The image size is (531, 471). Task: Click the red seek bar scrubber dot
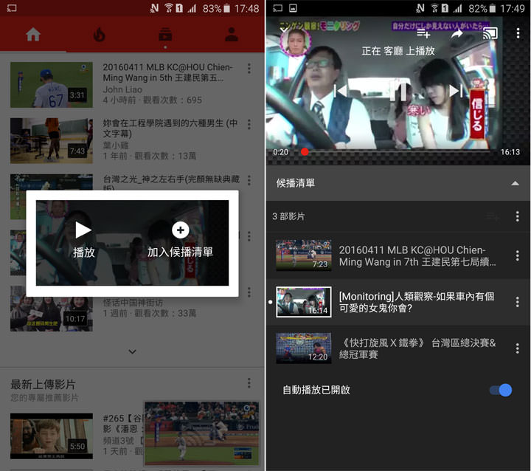coord(305,151)
